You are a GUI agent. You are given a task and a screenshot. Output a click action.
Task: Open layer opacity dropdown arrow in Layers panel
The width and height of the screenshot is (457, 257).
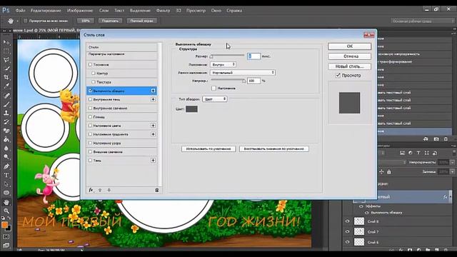pos(452,162)
